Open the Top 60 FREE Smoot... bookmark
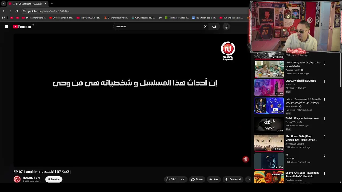This screenshot has height=192, width=342. click(88, 18)
